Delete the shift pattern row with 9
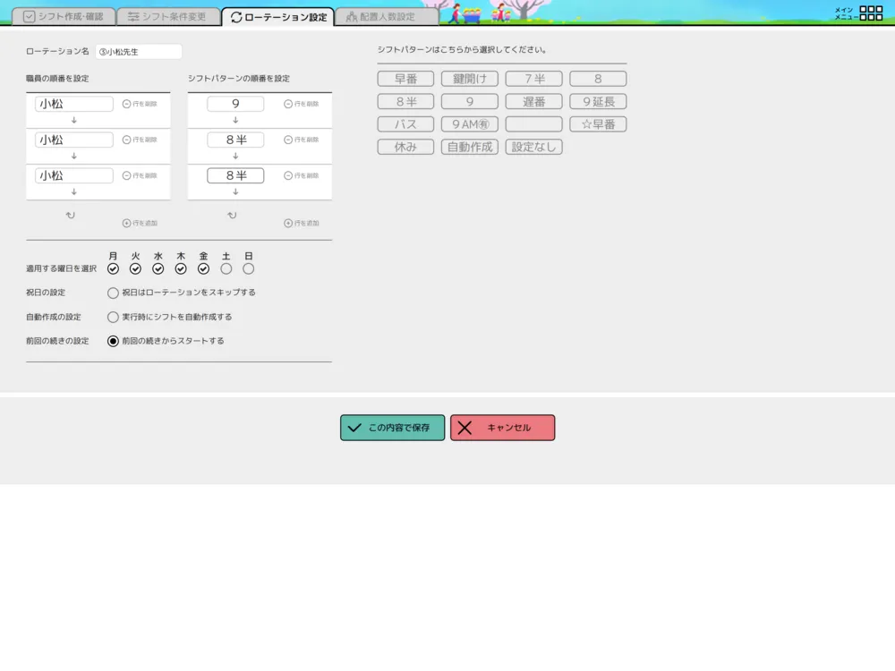The image size is (895, 671). pos(302,104)
